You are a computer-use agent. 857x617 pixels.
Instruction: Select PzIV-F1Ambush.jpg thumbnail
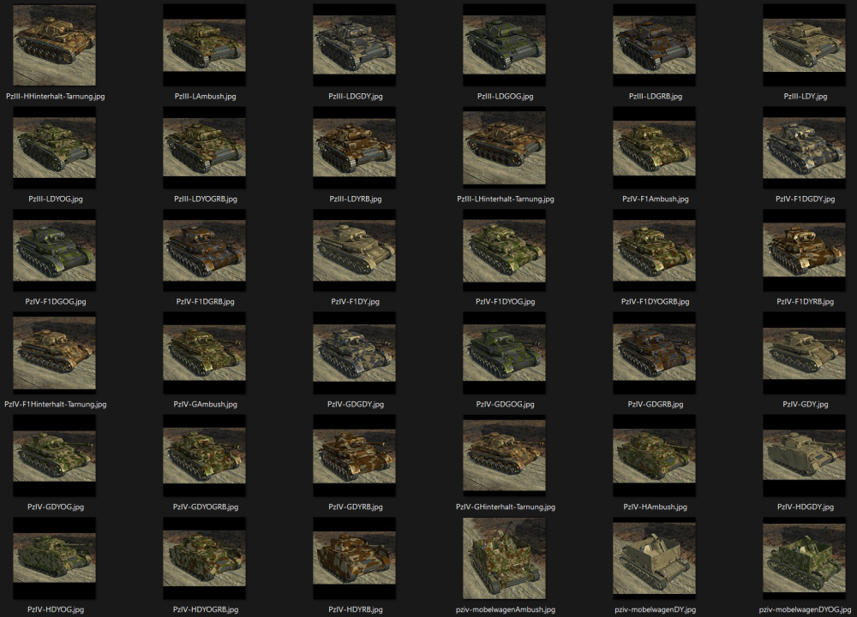coord(654,148)
